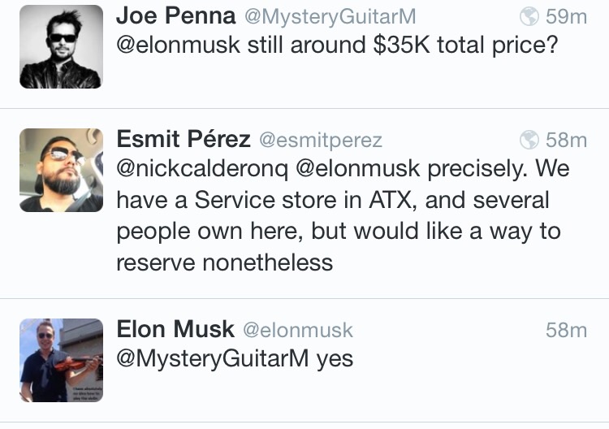This screenshot has width=609, height=429.
Task: Tap the @elonmusk mention in Esmit's tweet
Action: tap(358, 169)
